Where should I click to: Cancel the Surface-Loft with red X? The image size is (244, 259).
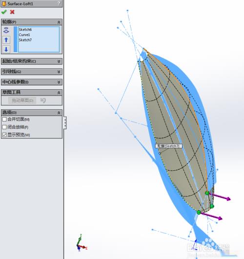click(12, 12)
